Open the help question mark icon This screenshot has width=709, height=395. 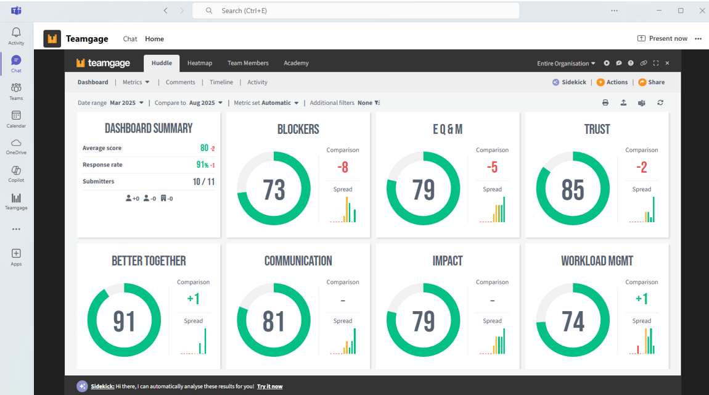coord(631,63)
